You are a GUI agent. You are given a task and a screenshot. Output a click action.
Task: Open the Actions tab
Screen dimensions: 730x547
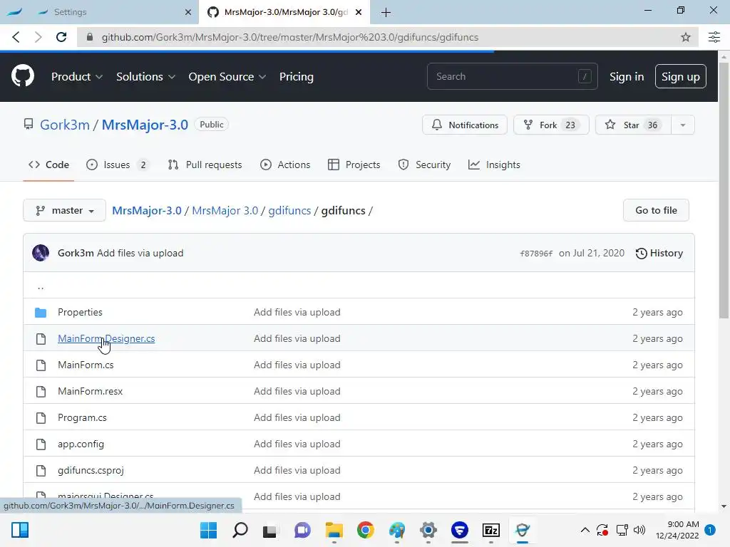tap(285, 165)
